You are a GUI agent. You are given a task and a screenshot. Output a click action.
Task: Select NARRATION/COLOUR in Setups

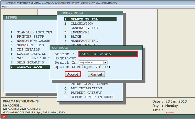30,41
